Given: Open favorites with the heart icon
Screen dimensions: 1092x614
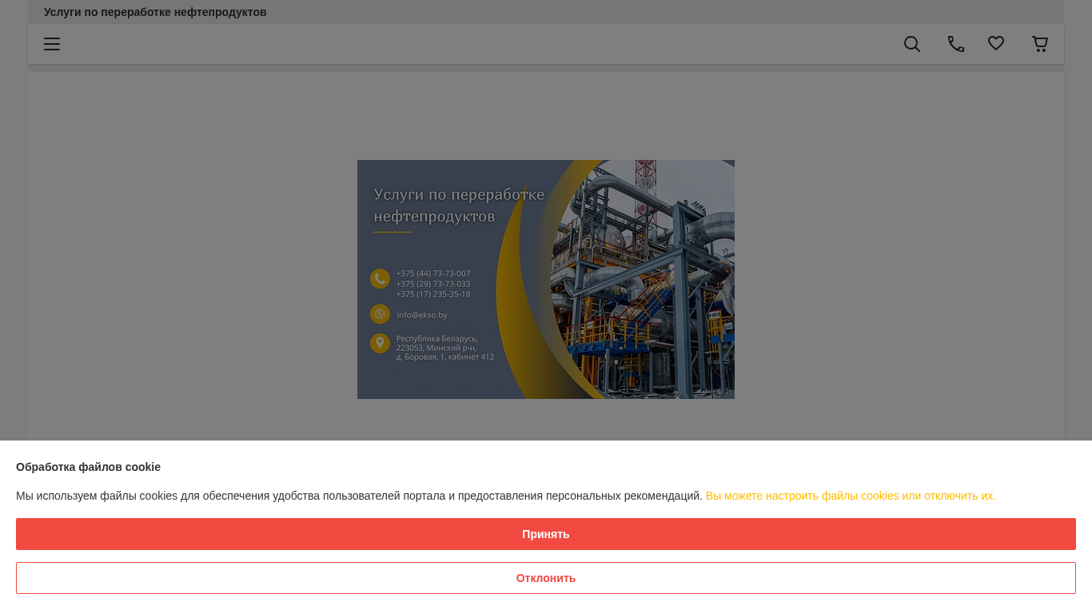Looking at the screenshot, I should coord(996,44).
